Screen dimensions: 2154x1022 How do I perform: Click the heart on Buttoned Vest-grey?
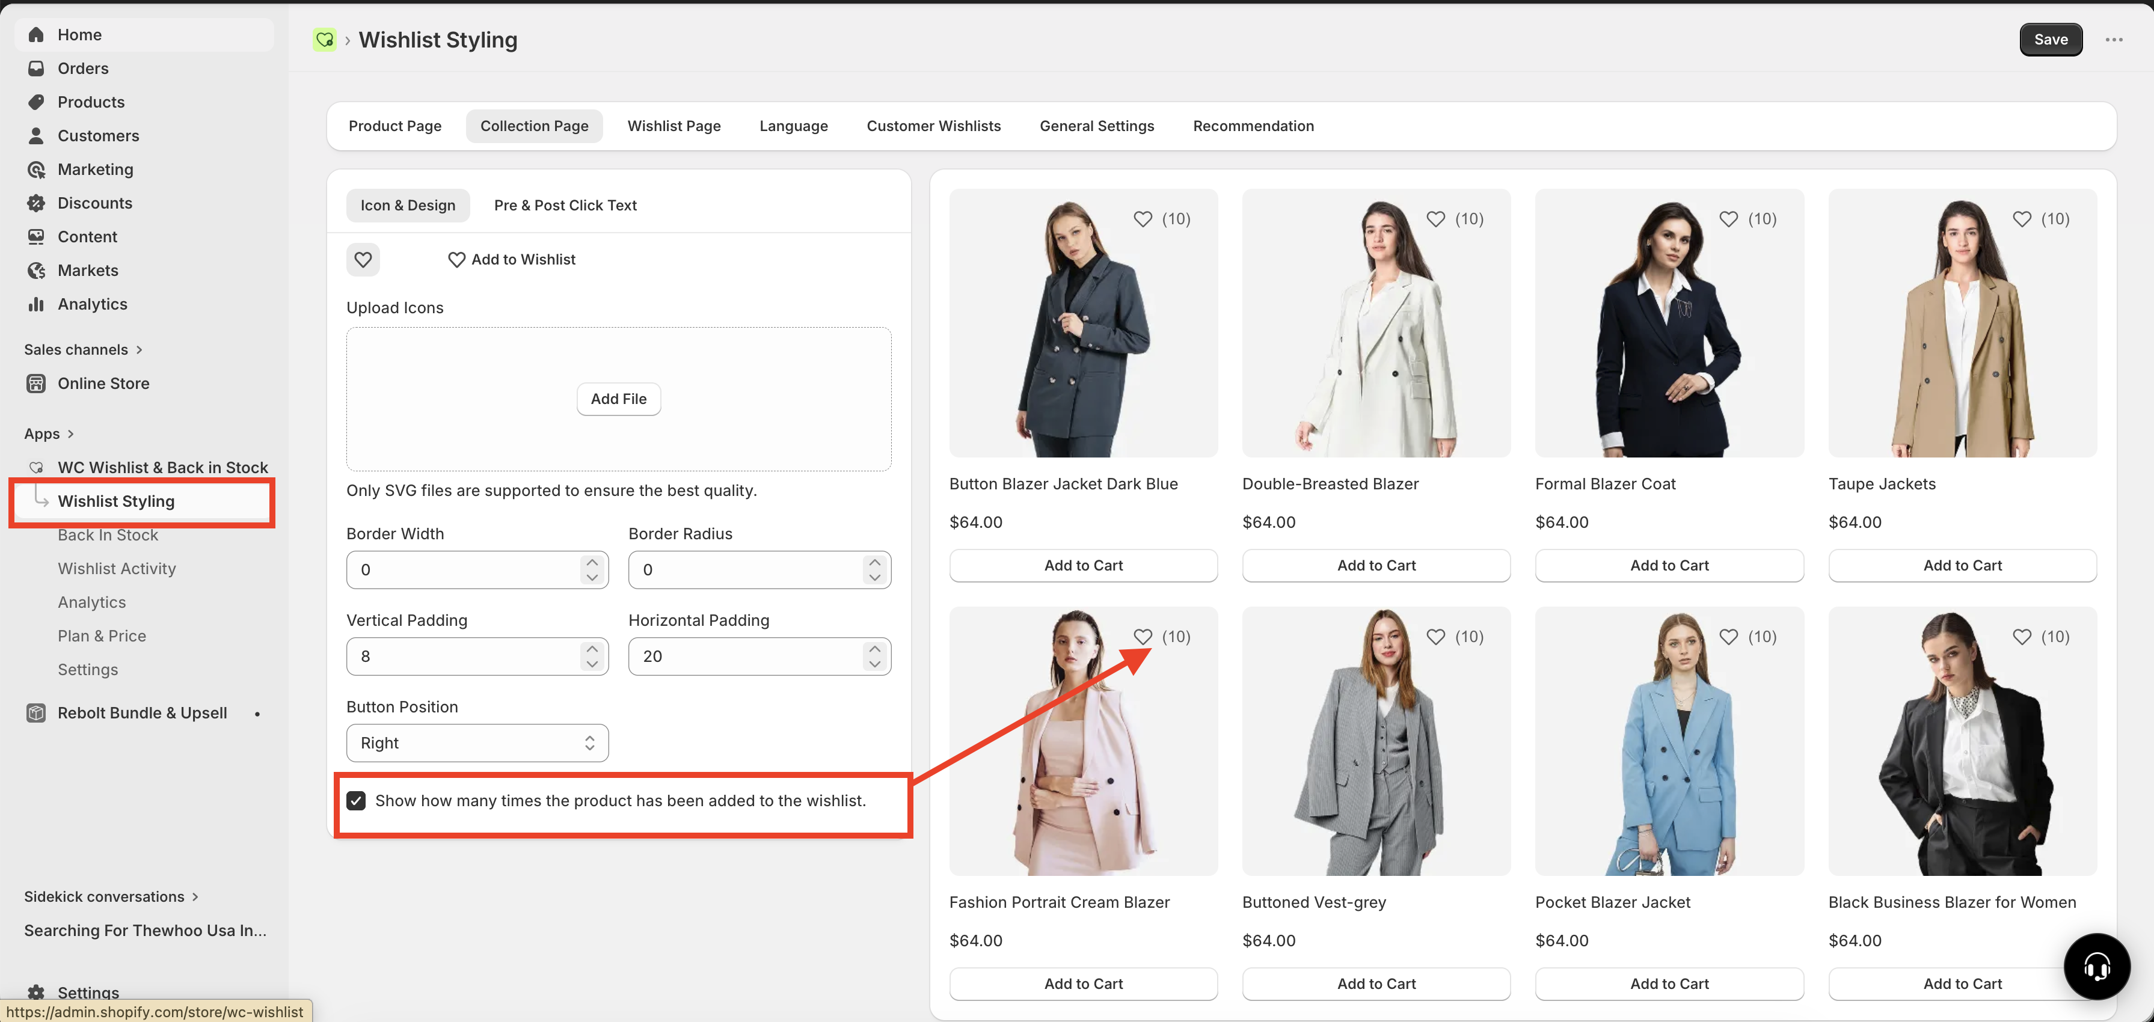click(1436, 637)
